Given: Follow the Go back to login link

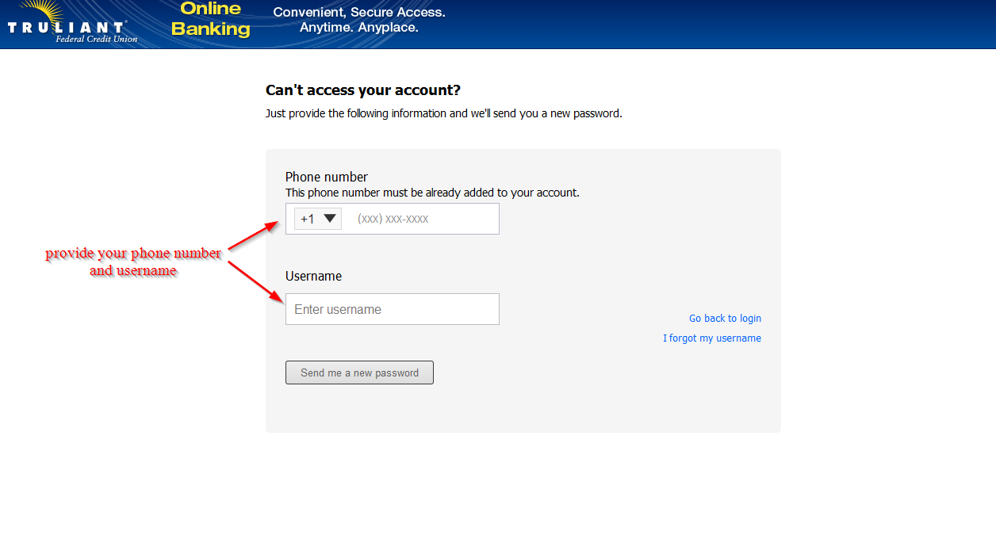Looking at the screenshot, I should click(725, 319).
